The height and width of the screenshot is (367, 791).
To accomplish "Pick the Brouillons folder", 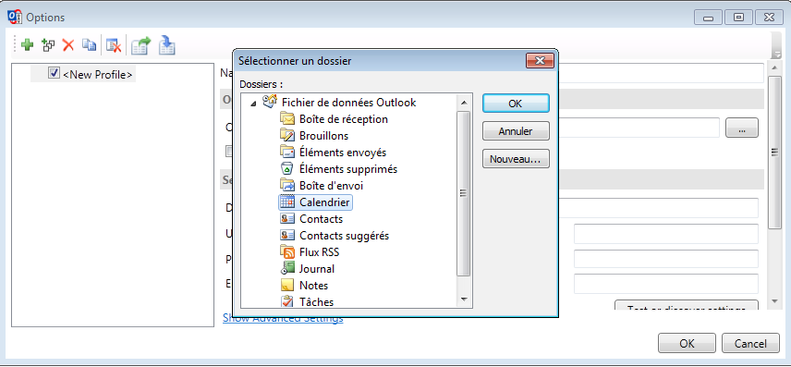I will click(x=323, y=136).
